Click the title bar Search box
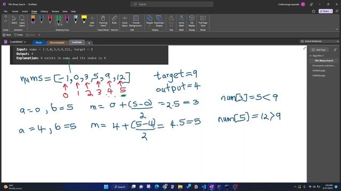Screen dimensions: 341x191 [172, 4]
